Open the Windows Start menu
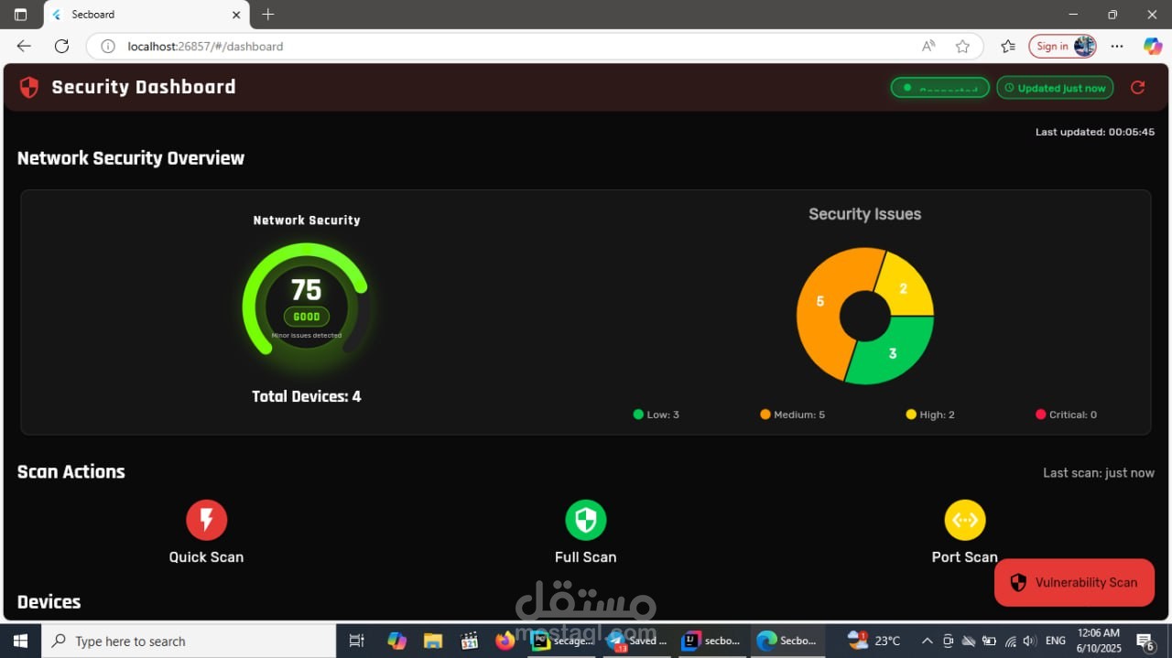1172x658 pixels. coord(20,641)
